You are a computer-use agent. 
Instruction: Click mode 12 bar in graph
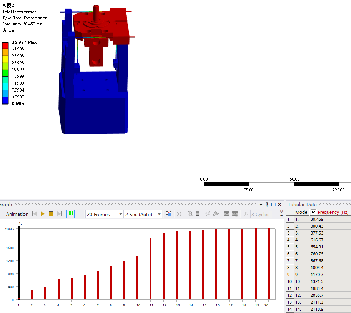point(164,266)
